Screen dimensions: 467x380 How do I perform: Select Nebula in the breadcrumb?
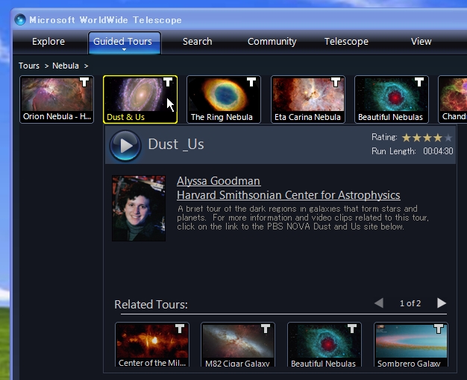66,66
